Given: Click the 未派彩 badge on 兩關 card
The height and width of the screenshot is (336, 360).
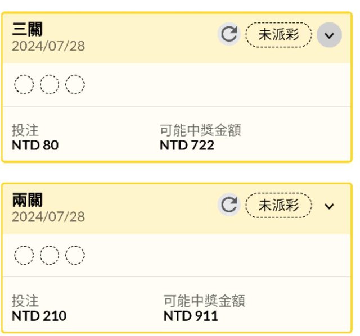Looking at the screenshot, I should (278, 205).
